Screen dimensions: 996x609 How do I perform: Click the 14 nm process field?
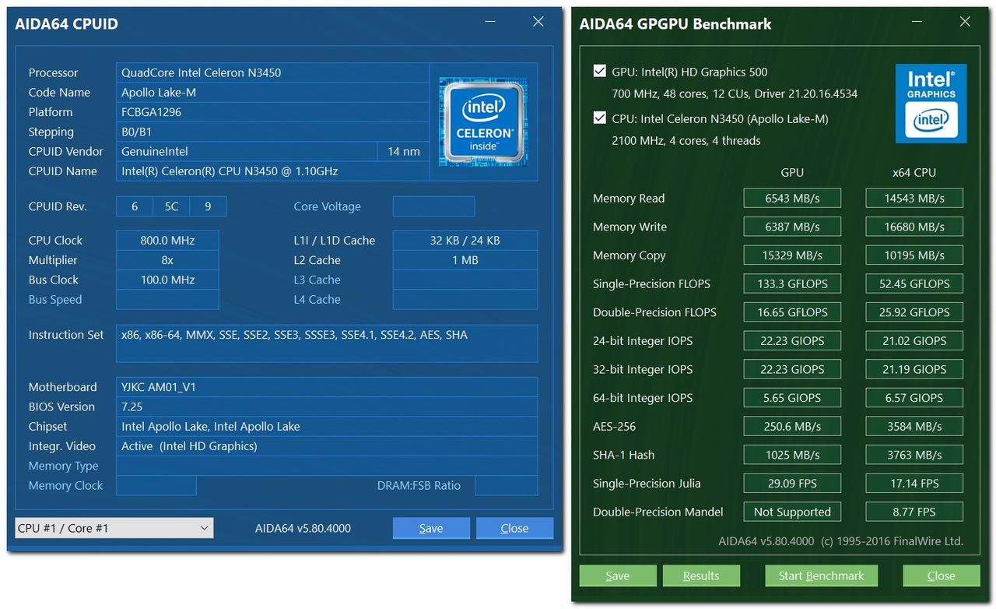404,151
